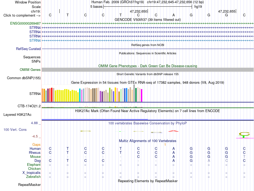Image resolution: width=254 pixels, height=191 pixels.
Task: Select the Mouse species row label
Action: [x=35, y=157]
